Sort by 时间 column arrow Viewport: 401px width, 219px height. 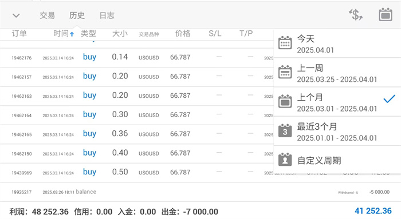(72, 34)
